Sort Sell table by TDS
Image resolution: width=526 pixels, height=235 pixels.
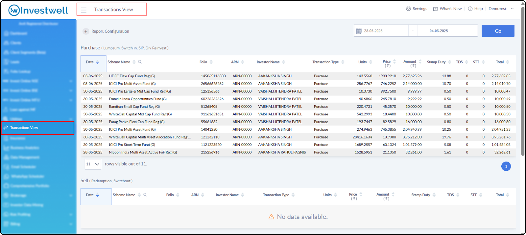point(458,195)
